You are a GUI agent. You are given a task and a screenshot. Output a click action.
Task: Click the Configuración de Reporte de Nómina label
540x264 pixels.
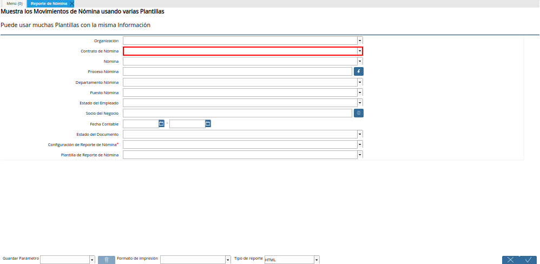[83, 144]
